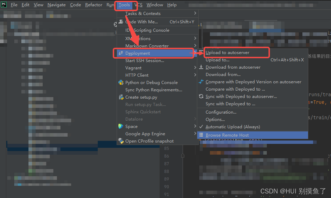This screenshot has width=331, height=198.
Task: Open the View menu
Action: (x=38, y=5)
